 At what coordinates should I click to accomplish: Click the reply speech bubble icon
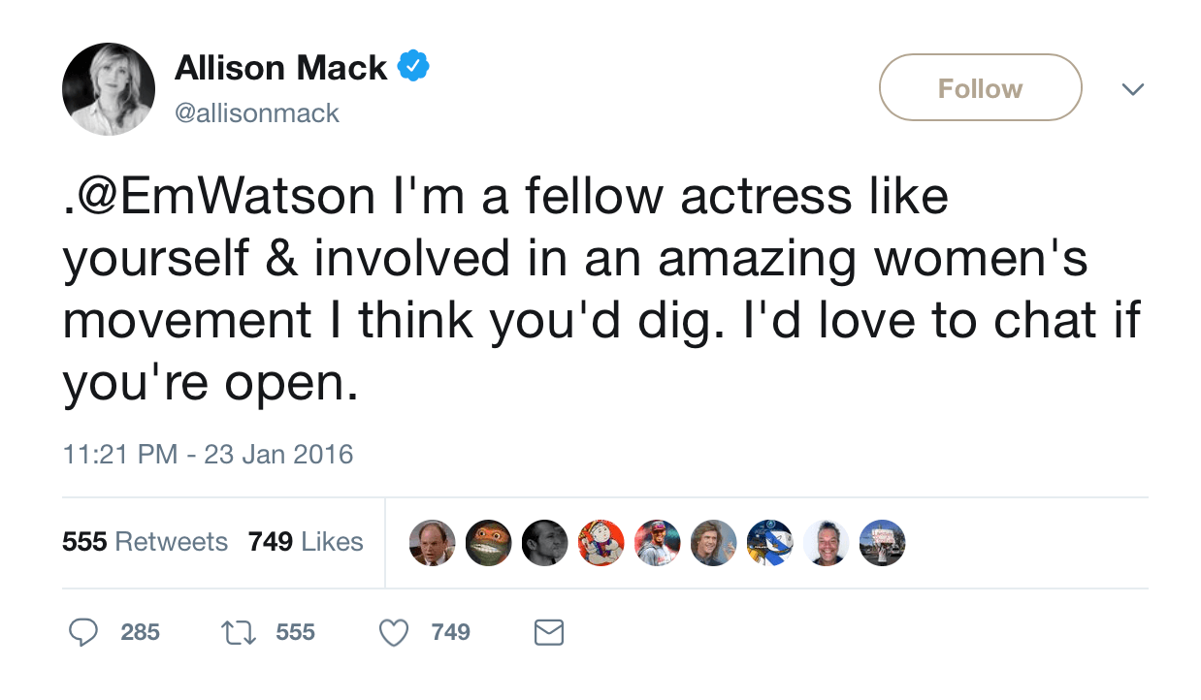83,633
